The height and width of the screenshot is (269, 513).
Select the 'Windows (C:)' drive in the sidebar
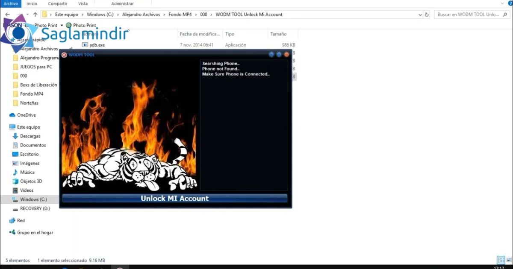click(33, 199)
